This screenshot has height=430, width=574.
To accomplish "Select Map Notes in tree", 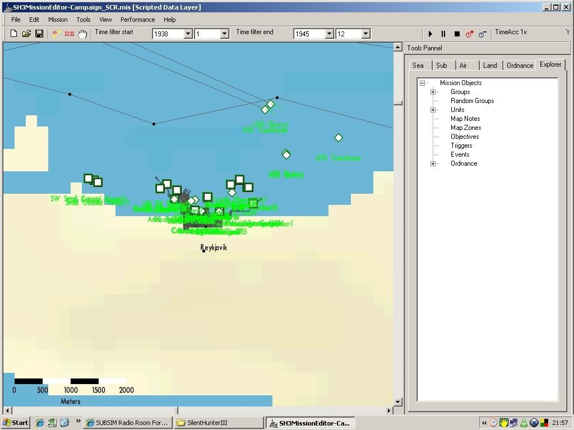I will (465, 119).
